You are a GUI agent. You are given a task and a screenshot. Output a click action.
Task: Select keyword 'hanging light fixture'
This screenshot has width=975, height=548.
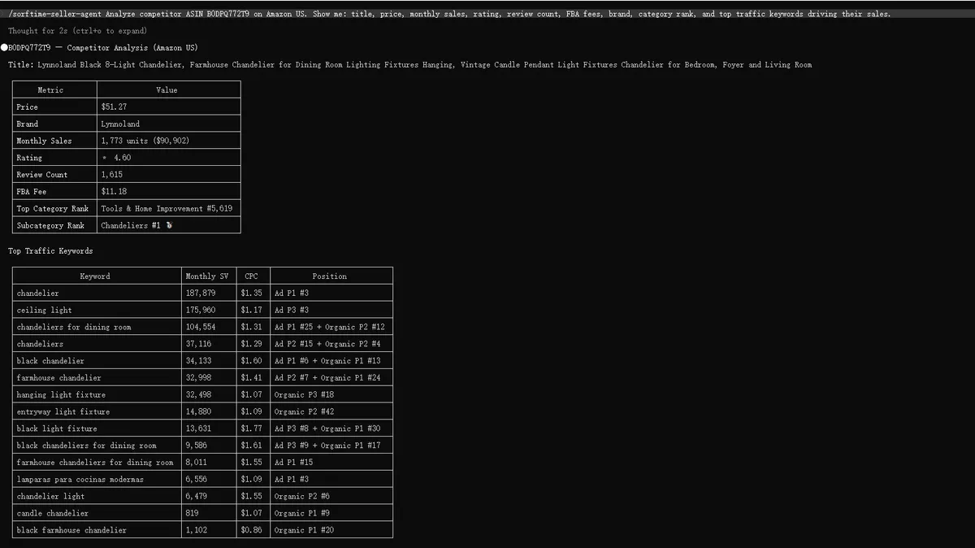(x=61, y=394)
